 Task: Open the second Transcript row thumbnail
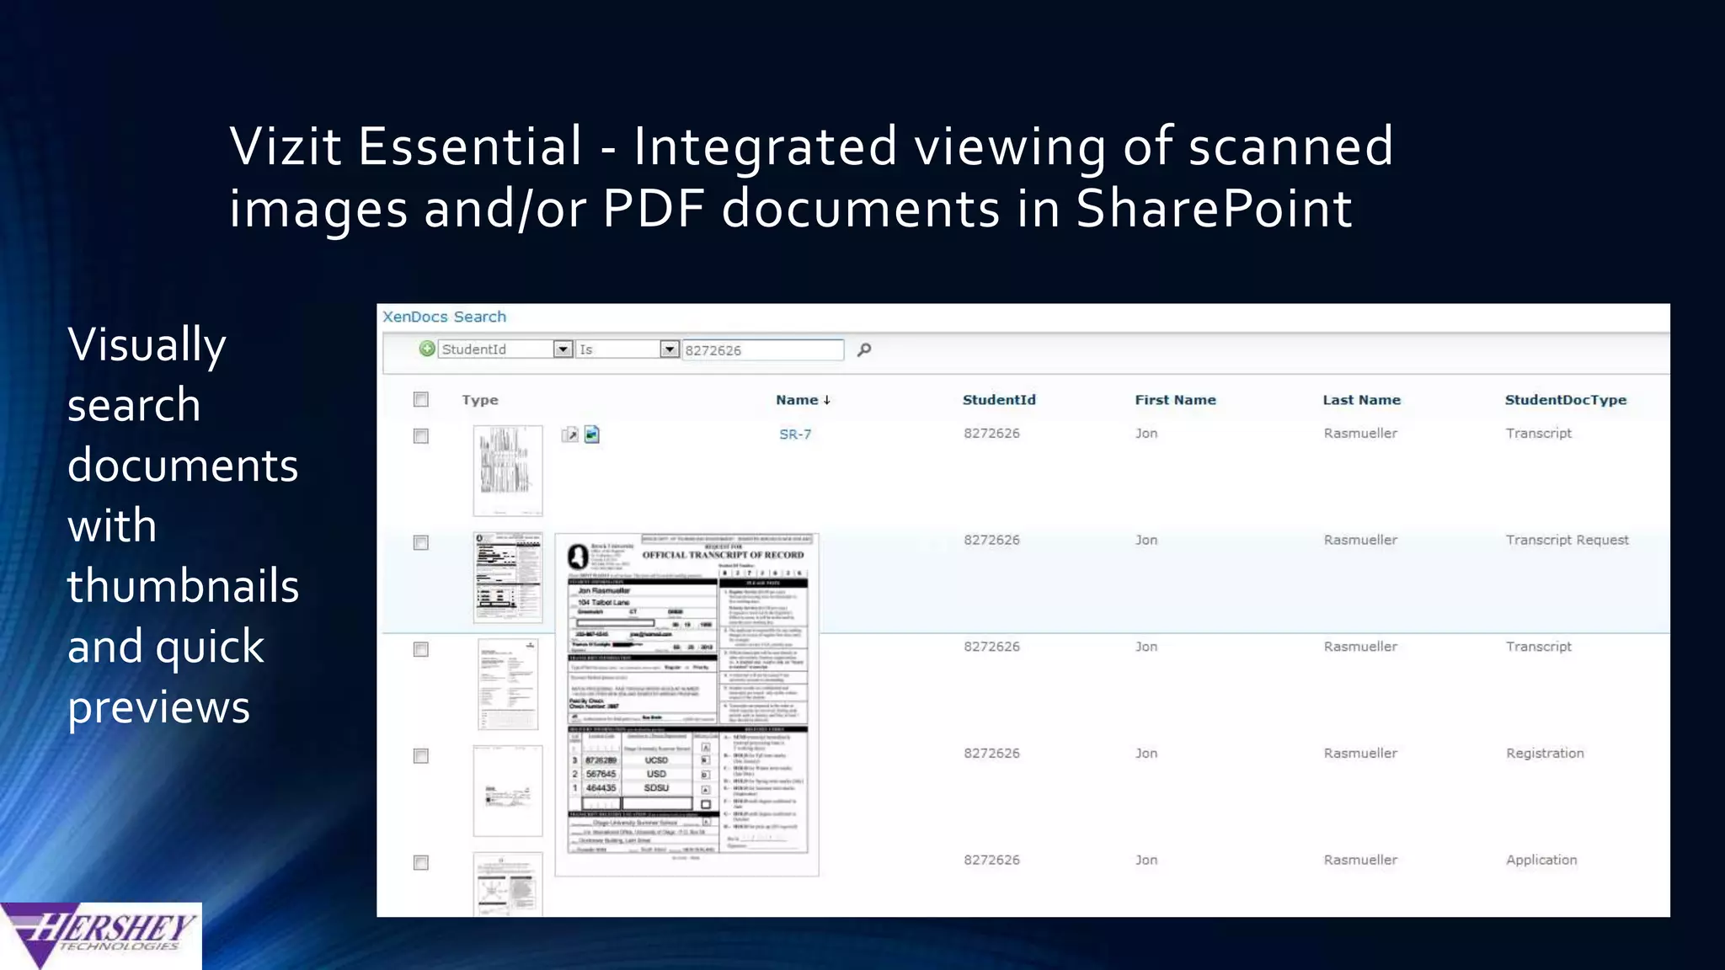508,684
